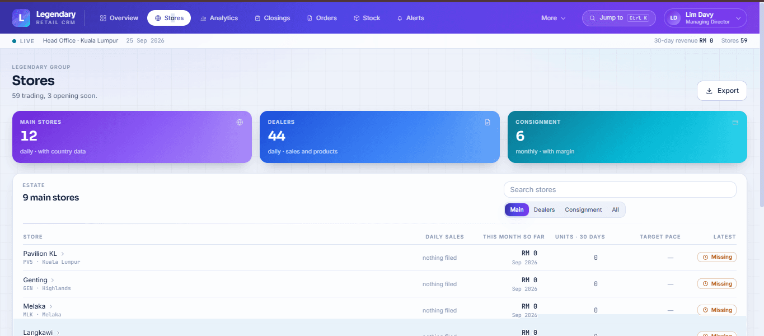Click the Ctrl K shortcut badge
This screenshot has width=764, height=336.
coord(638,18)
